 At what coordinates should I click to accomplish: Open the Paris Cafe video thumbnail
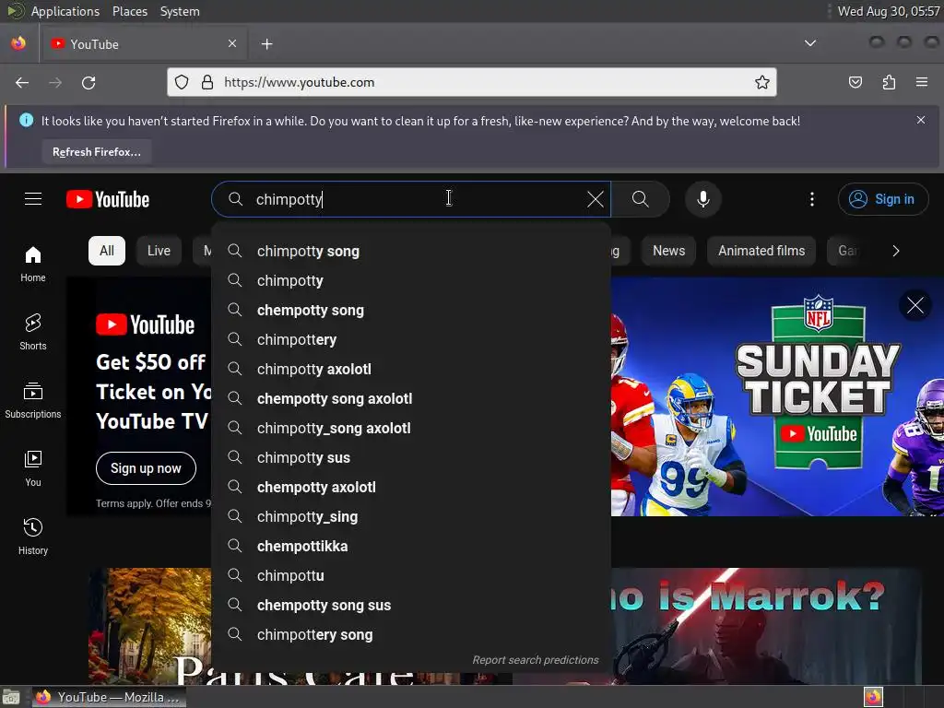point(150,626)
